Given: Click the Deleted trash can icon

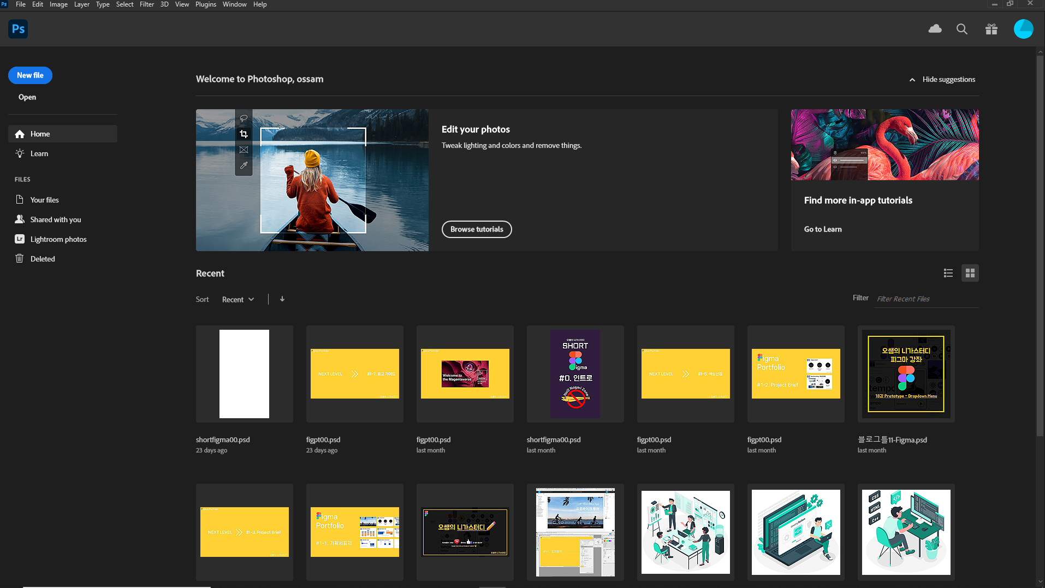Looking at the screenshot, I should (x=20, y=258).
